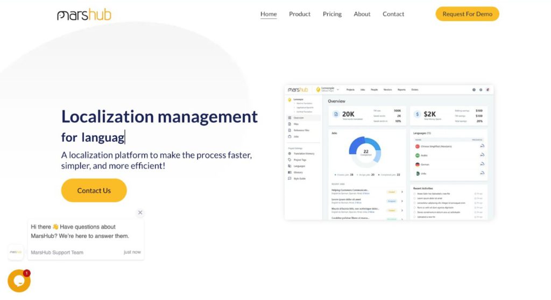This screenshot has height=300, width=551.
Task: Click the document icon beside 20K
Action: pos(336,114)
